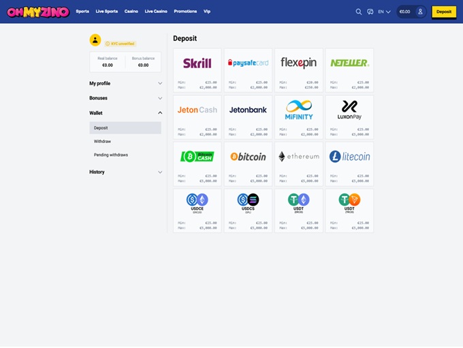Open the Withdraw link in Wallet

(x=102, y=141)
